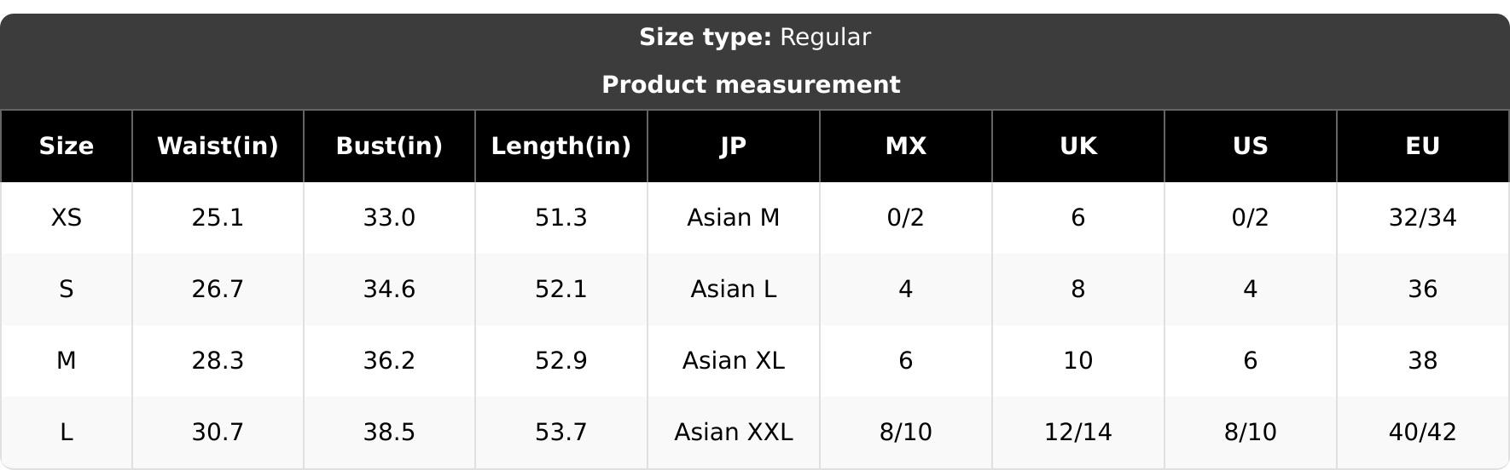Select the 32/34 EU size cell

click(1423, 218)
